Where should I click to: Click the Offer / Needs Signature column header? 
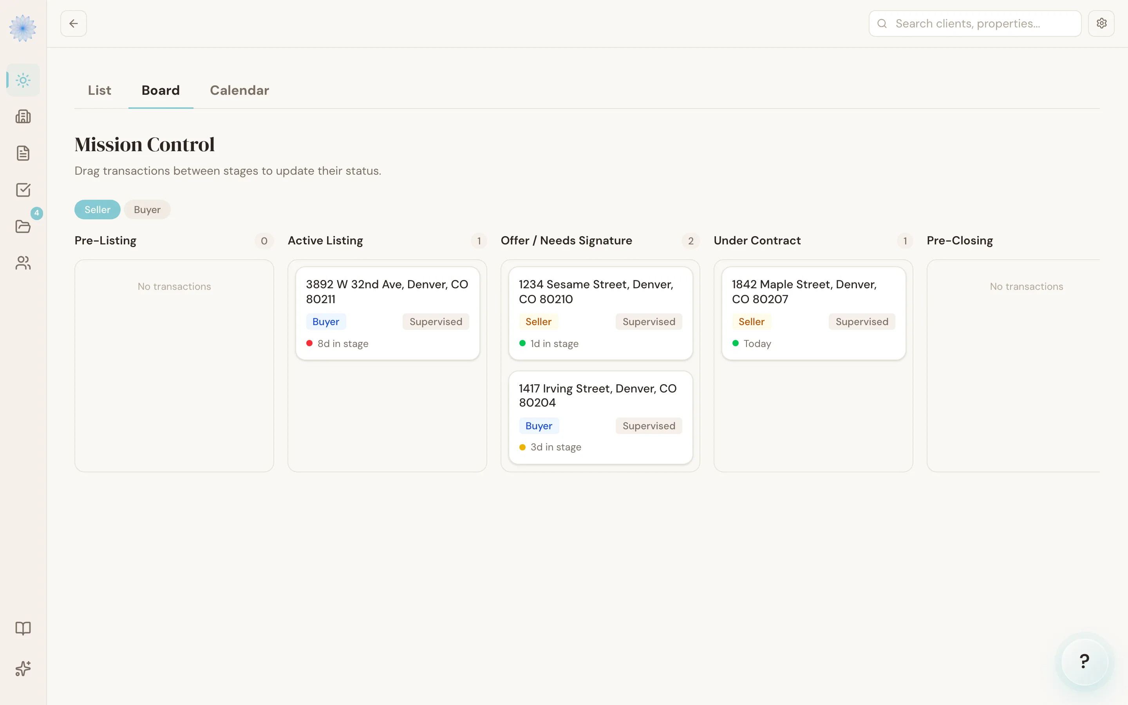[566, 240]
